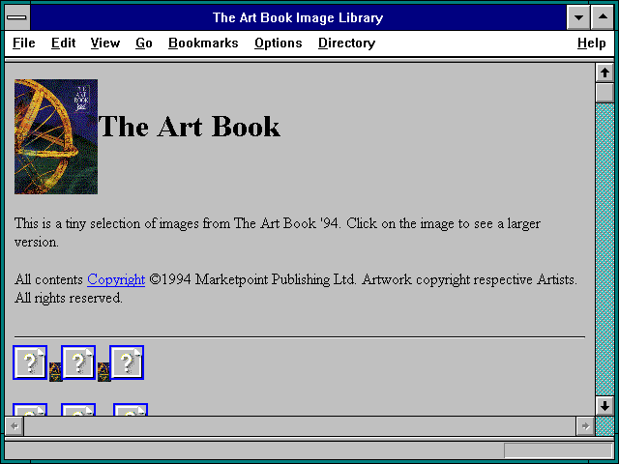The width and height of the screenshot is (619, 464).
Task: Open the File menu
Action: coord(23,43)
